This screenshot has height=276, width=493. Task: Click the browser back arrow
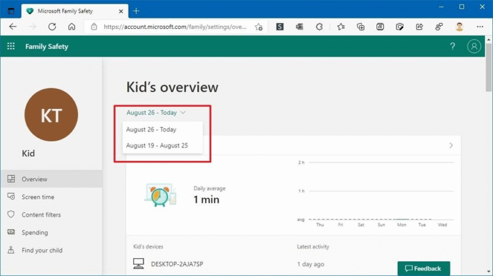[x=13, y=27]
